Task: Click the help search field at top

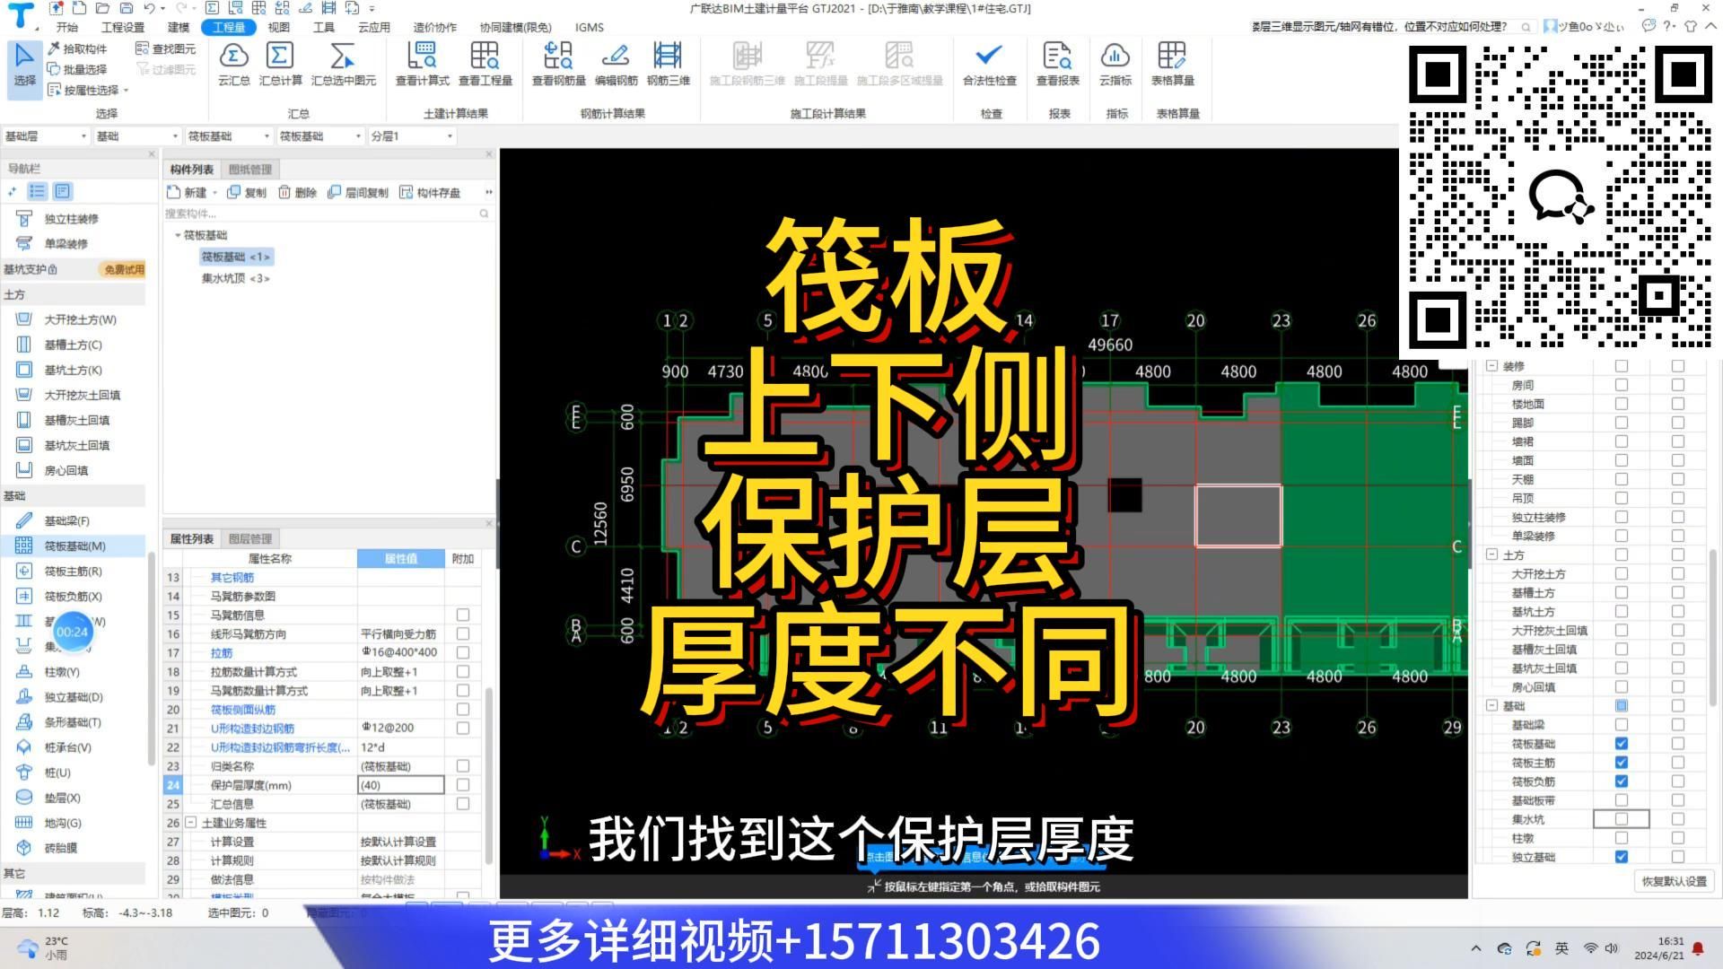Action: (x=1391, y=27)
